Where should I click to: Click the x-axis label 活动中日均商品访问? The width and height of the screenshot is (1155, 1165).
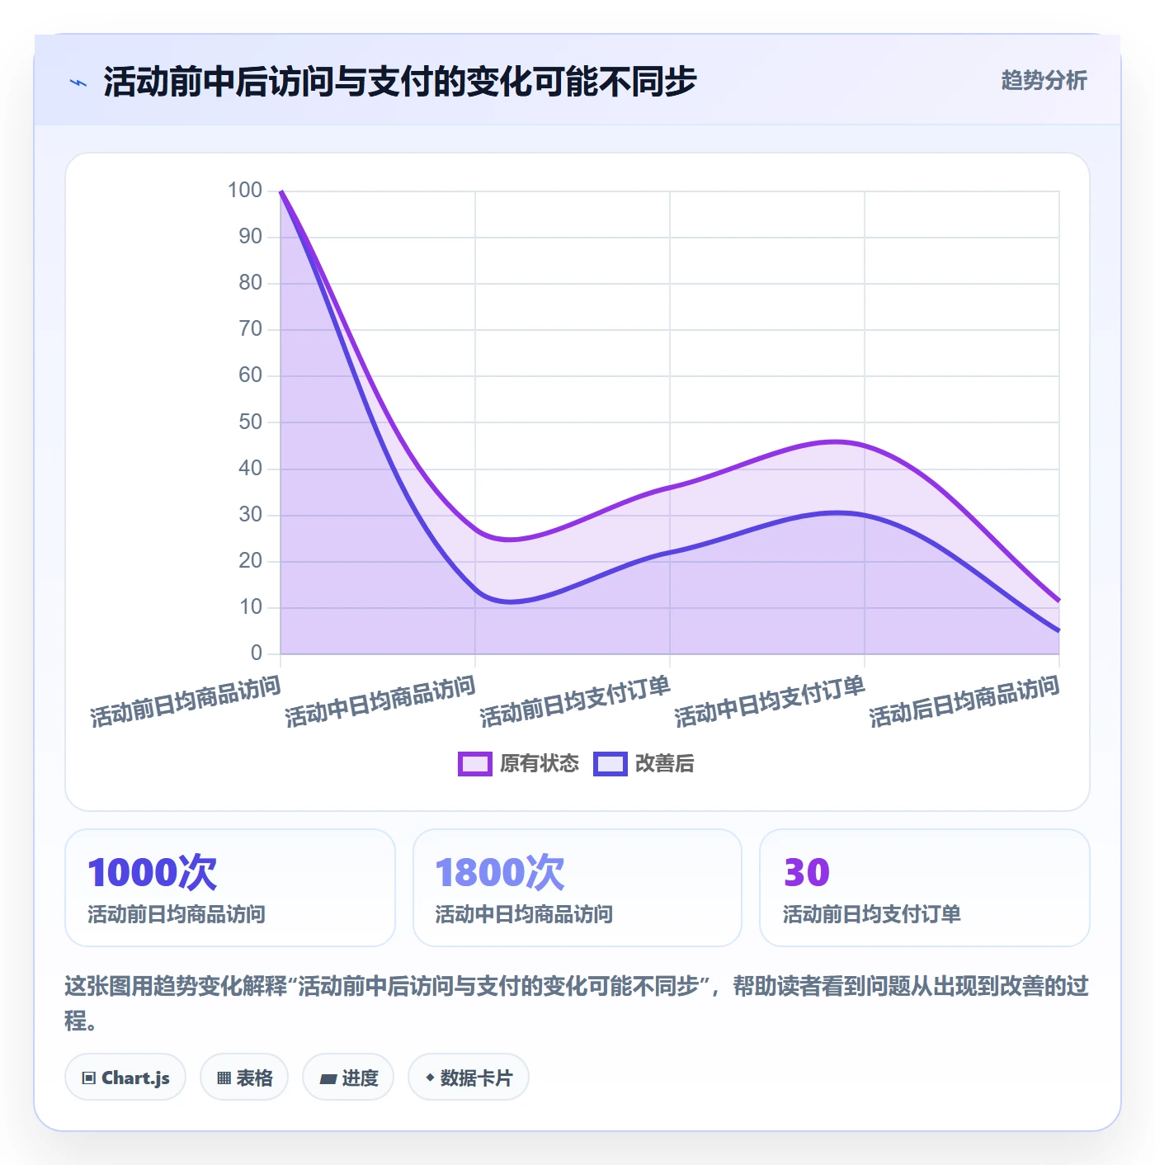click(379, 701)
